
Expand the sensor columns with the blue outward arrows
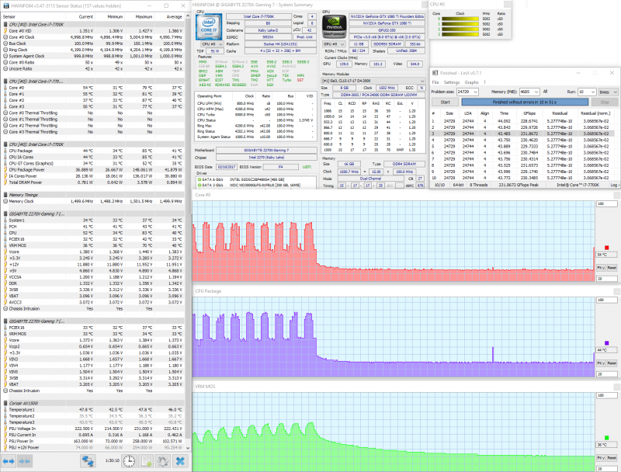(9, 461)
